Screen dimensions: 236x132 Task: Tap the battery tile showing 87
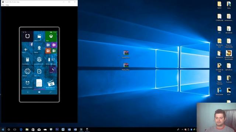coord(51,59)
